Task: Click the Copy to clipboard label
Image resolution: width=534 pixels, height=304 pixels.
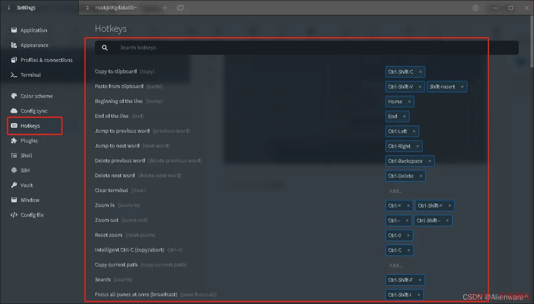Action: (x=116, y=71)
